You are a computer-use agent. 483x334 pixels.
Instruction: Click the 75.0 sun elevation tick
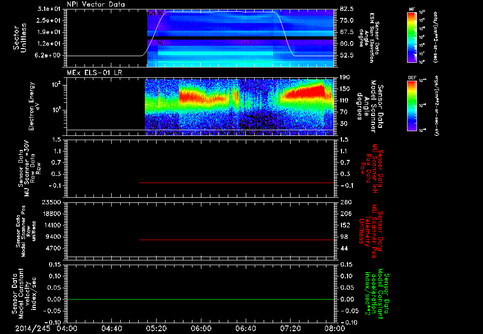pos(347,20)
